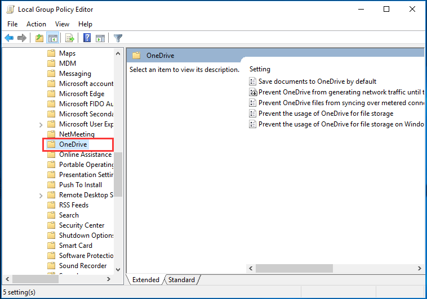Screen dimensions: 427x299
Task: Select 'Prevent OneDrive files from syncing over metered' setting
Action: pos(341,103)
